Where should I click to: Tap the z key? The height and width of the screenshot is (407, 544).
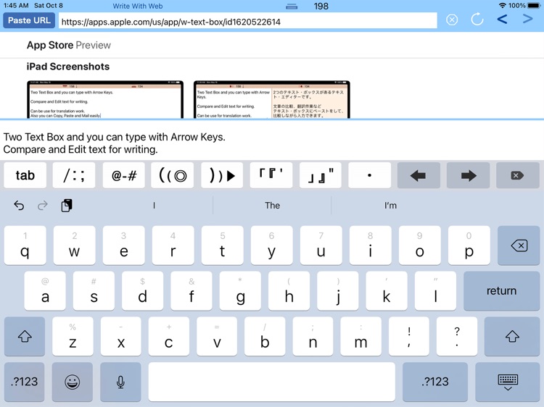tap(73, 336)
